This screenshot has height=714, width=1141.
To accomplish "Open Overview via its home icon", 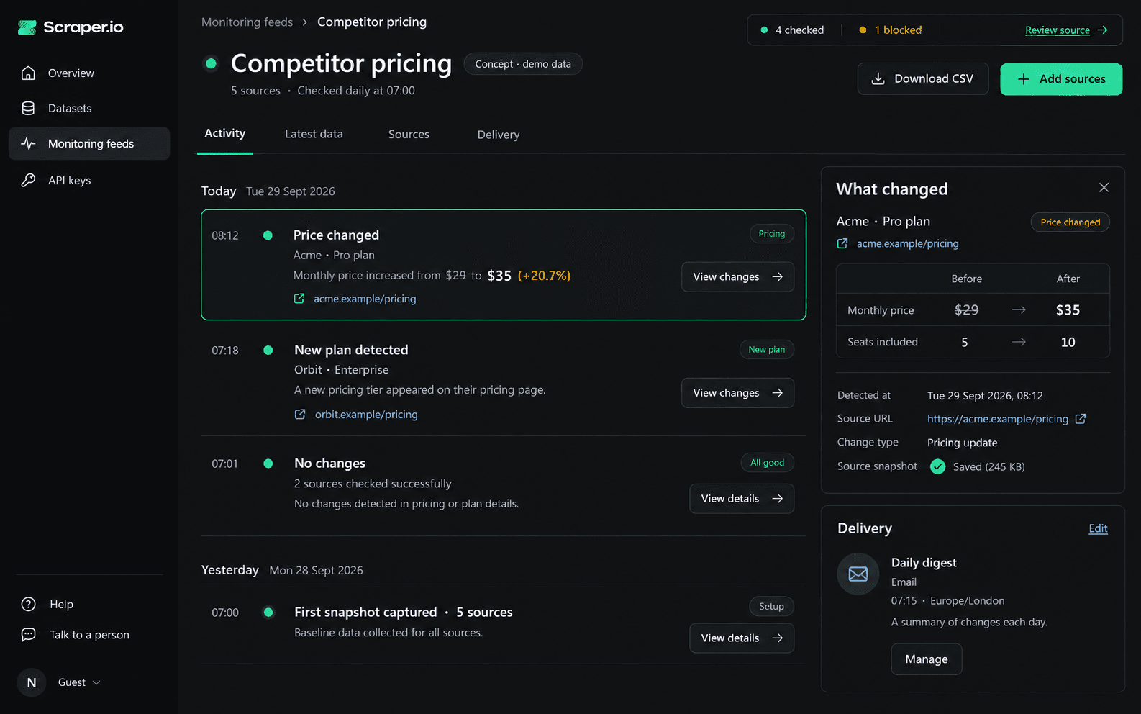I will 28,73.
